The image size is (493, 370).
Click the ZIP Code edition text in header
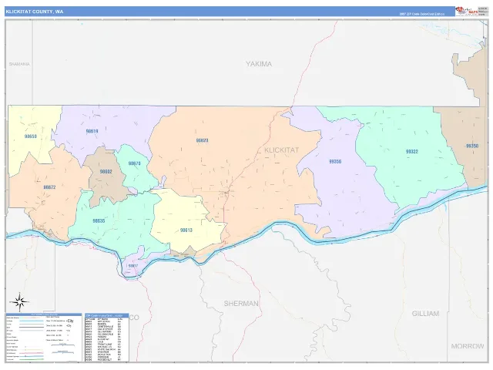(422, 14)
